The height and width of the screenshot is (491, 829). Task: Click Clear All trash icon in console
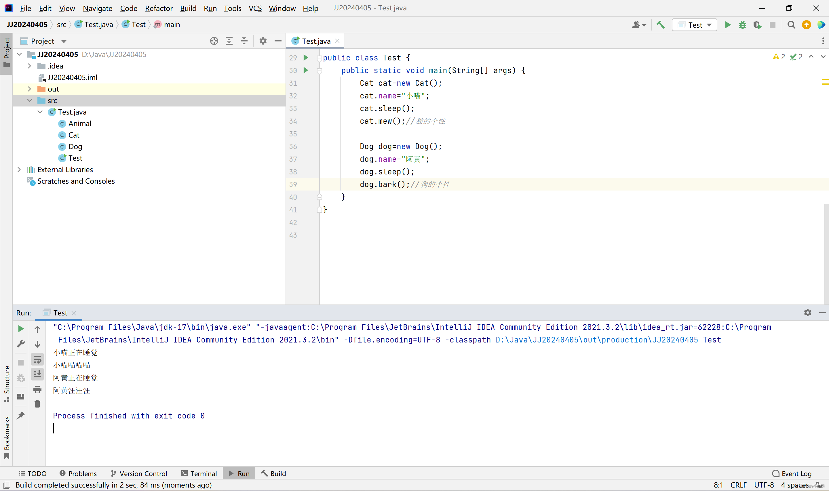37,404
